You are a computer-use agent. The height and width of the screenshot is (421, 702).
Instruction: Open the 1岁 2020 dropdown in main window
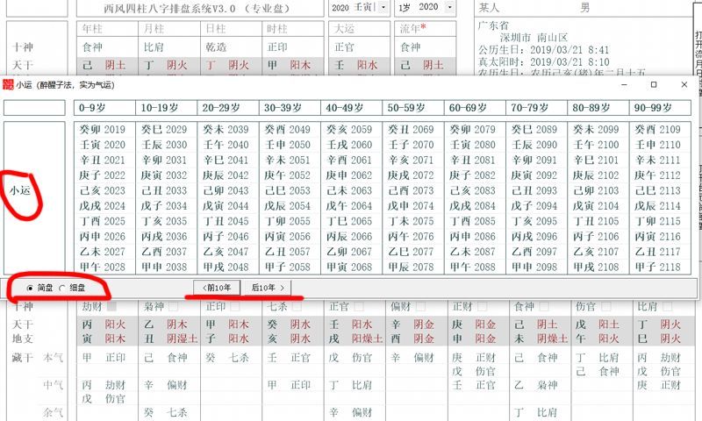(x=450, y=8)
